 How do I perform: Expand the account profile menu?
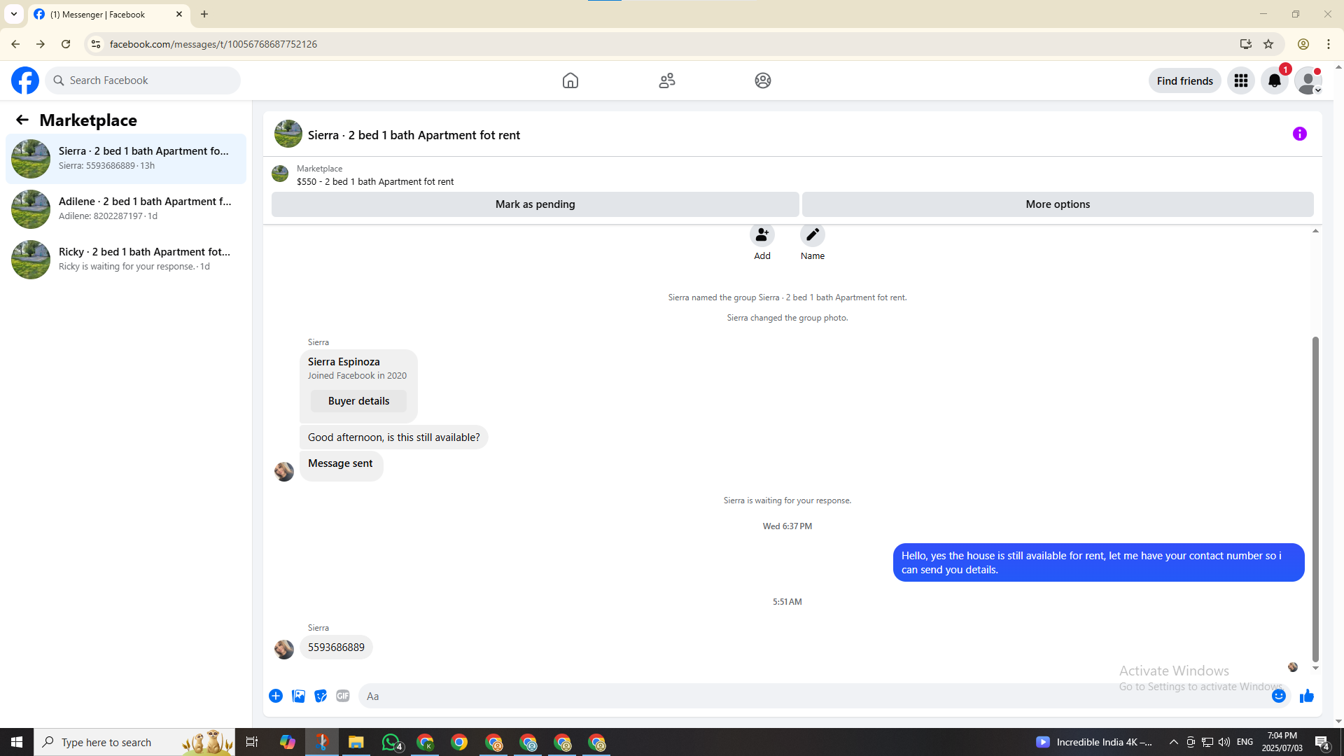pos(1308,80)
